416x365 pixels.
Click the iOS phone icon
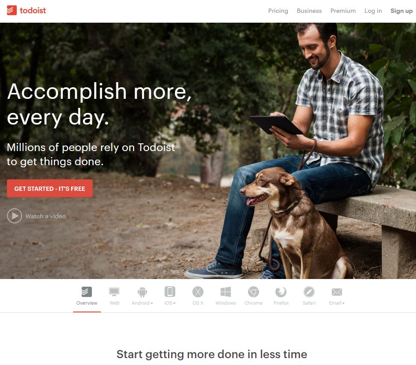click(x=170, y=292)
